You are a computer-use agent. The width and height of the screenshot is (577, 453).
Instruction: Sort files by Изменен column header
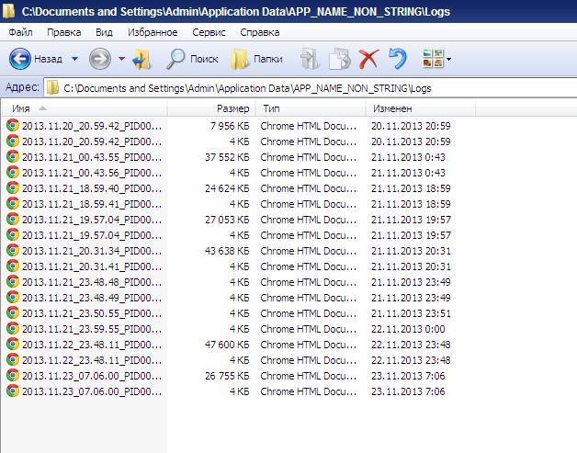tap(392, 108)
